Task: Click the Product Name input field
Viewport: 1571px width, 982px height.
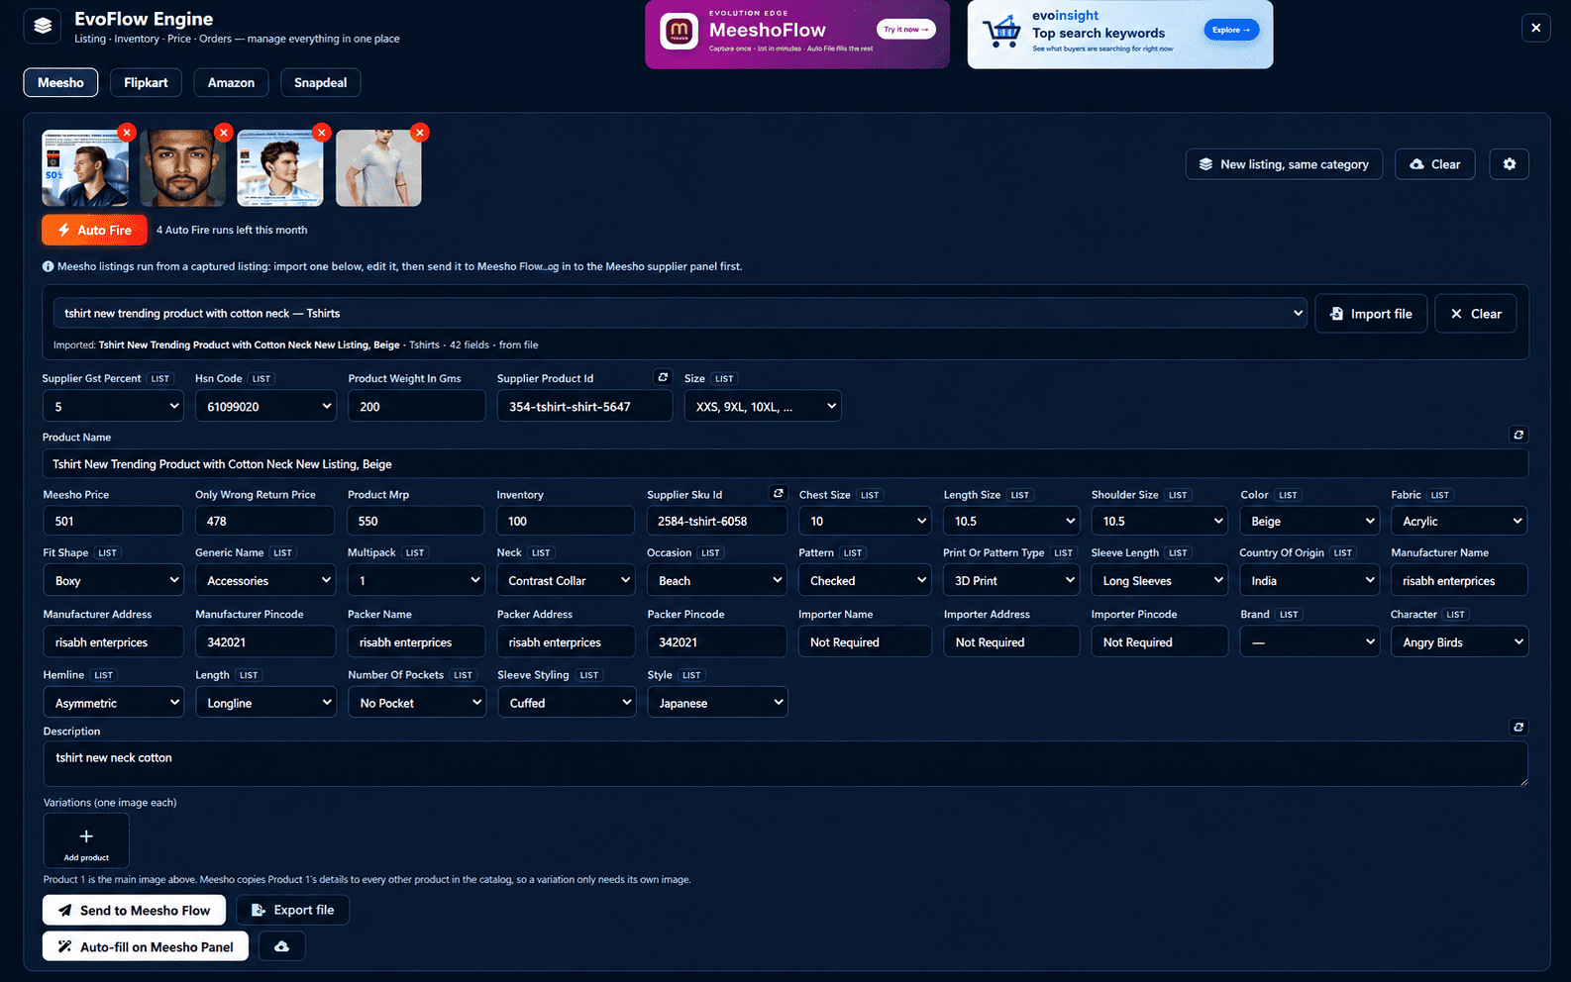Action: tap(785, 463)
